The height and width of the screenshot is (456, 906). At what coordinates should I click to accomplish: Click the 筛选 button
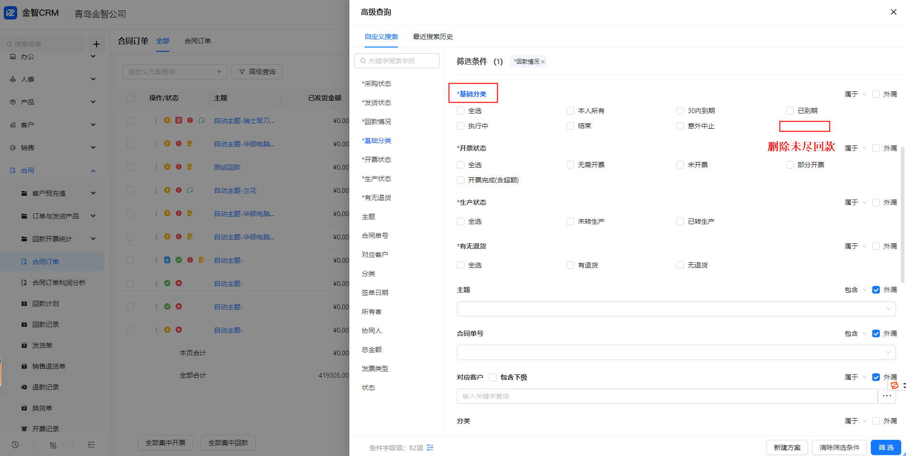[886, 447]
